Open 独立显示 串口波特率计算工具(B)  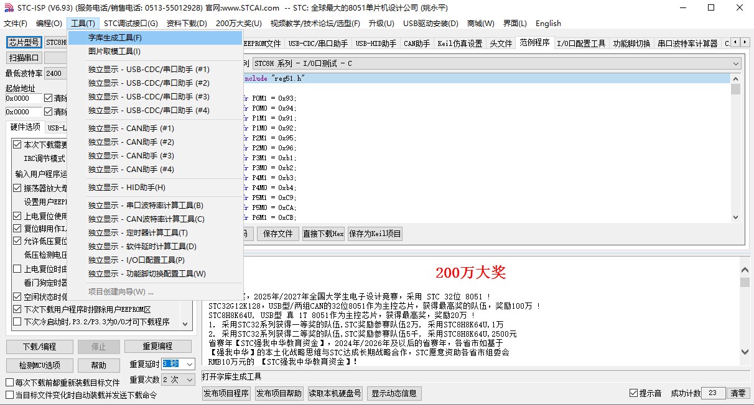(x=154, y=206)
